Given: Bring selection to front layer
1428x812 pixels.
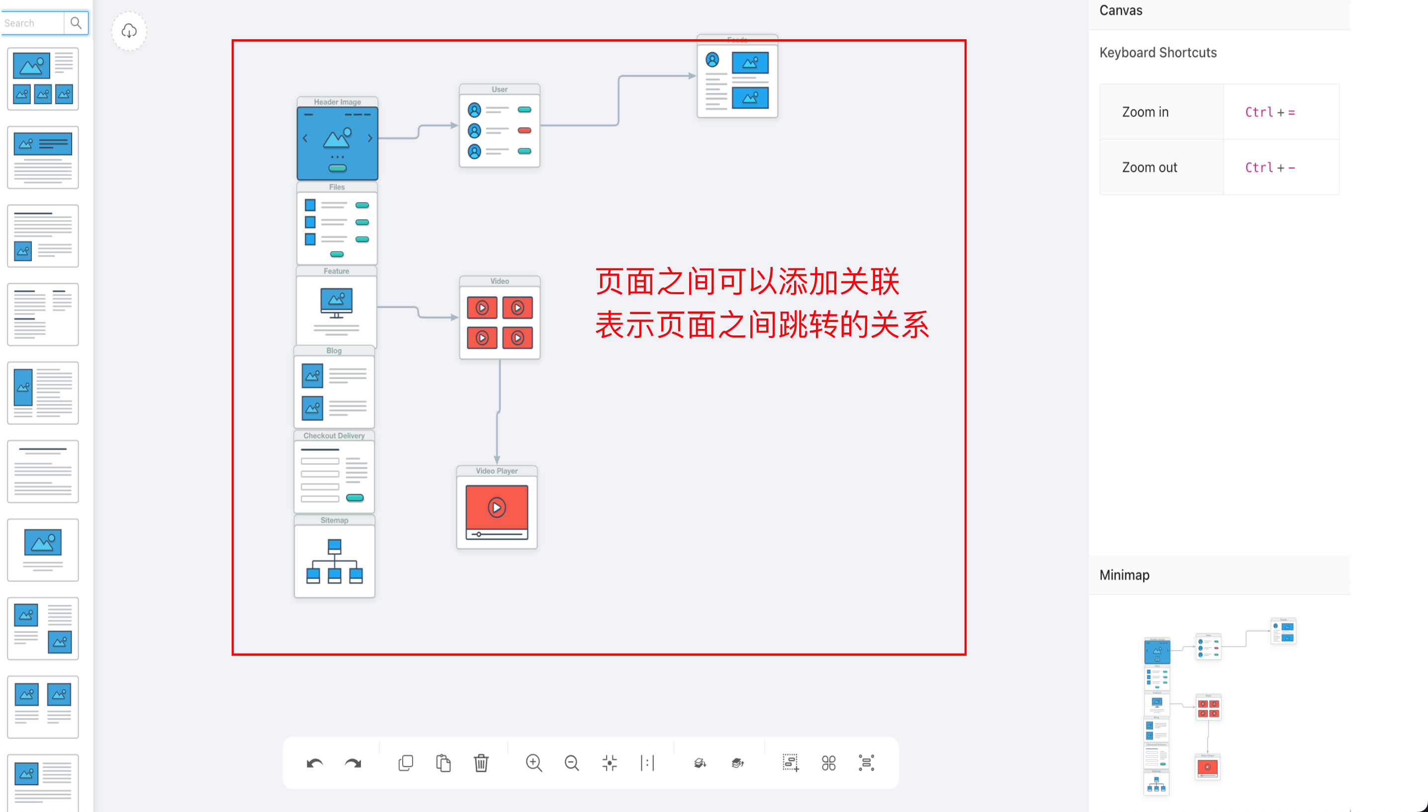Looking at the screenshot, I should [737, 763].
